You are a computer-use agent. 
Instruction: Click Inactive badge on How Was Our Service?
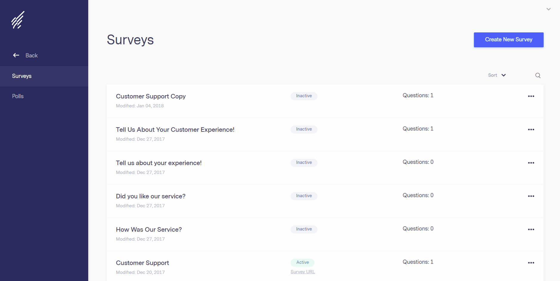(x=304, y=229)
